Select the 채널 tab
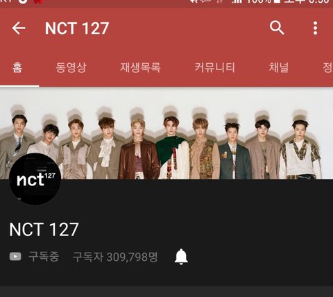 [279, 67]
